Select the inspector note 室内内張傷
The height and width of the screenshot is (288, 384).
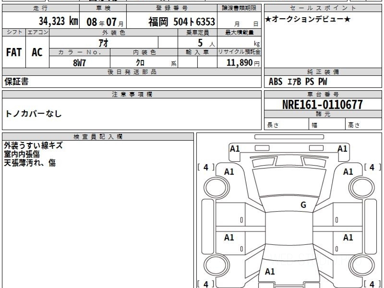pyautogui.click(x=22, y=154)
